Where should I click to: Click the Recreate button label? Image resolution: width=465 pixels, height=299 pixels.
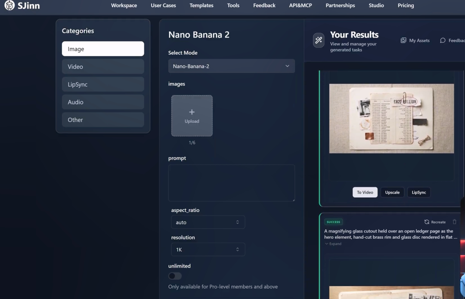(x=438, y=222)
